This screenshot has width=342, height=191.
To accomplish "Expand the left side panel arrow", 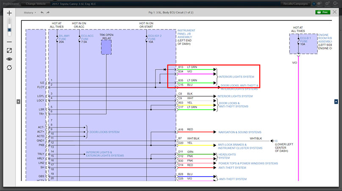I will 18,101.
